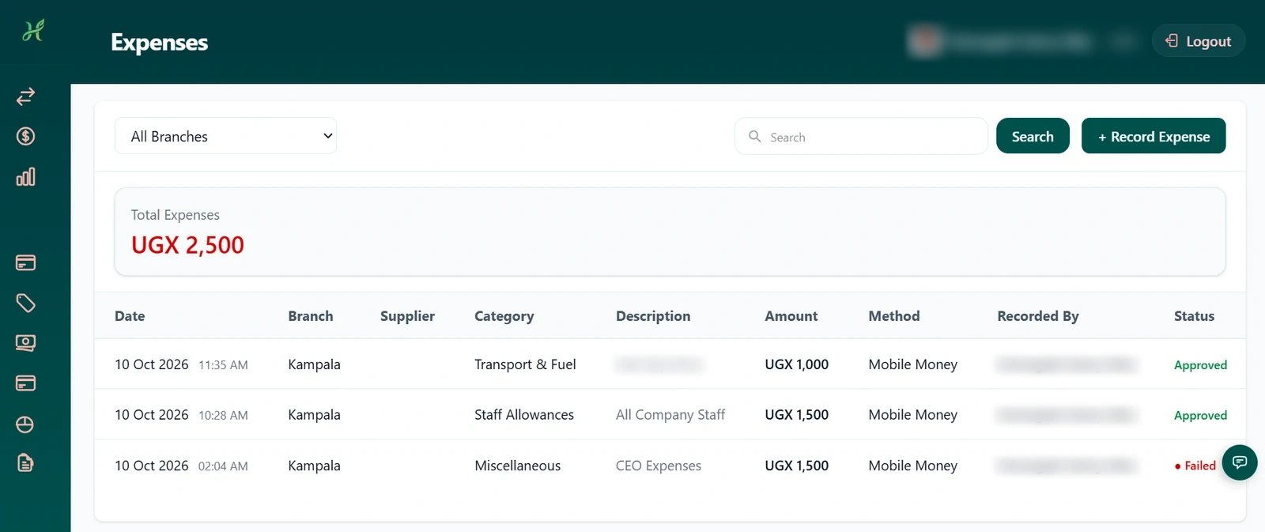Click the Status column header
Viewport: 1265px width, 532px height.
click(1194, 316)
